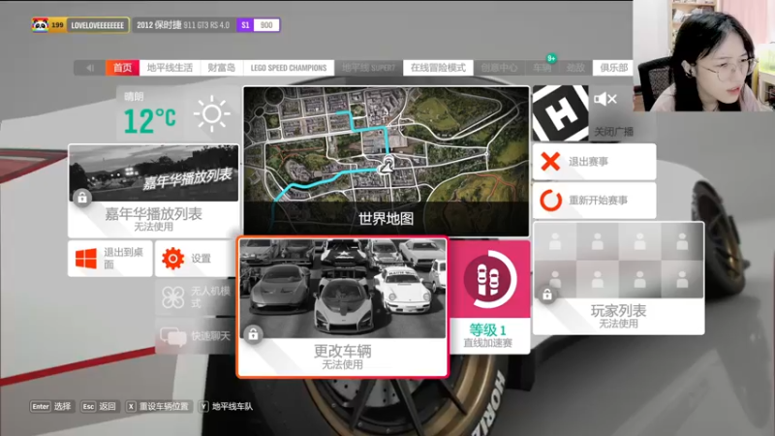Select the 首页 home tab

click(x=123, y=68)
